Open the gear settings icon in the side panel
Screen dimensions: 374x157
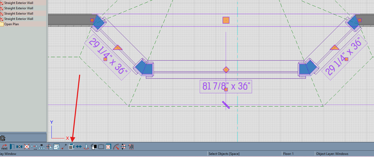[3, 138]
